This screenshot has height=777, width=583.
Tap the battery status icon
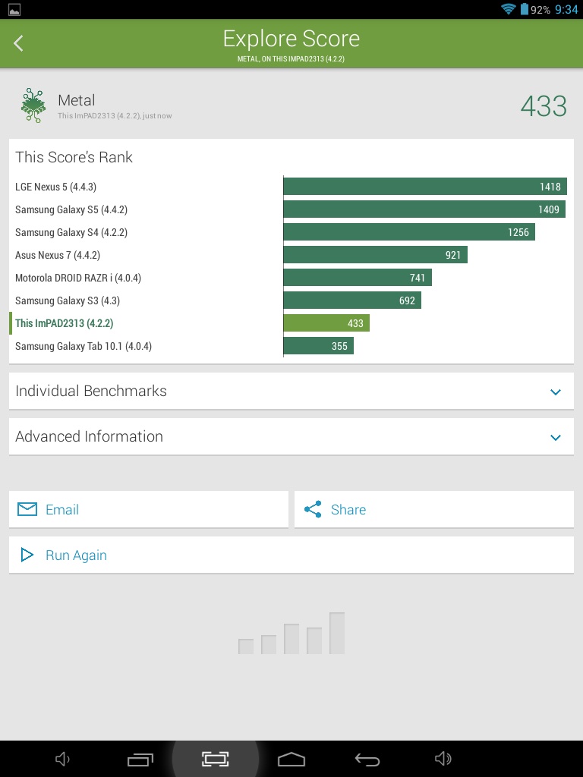[524, 9]
